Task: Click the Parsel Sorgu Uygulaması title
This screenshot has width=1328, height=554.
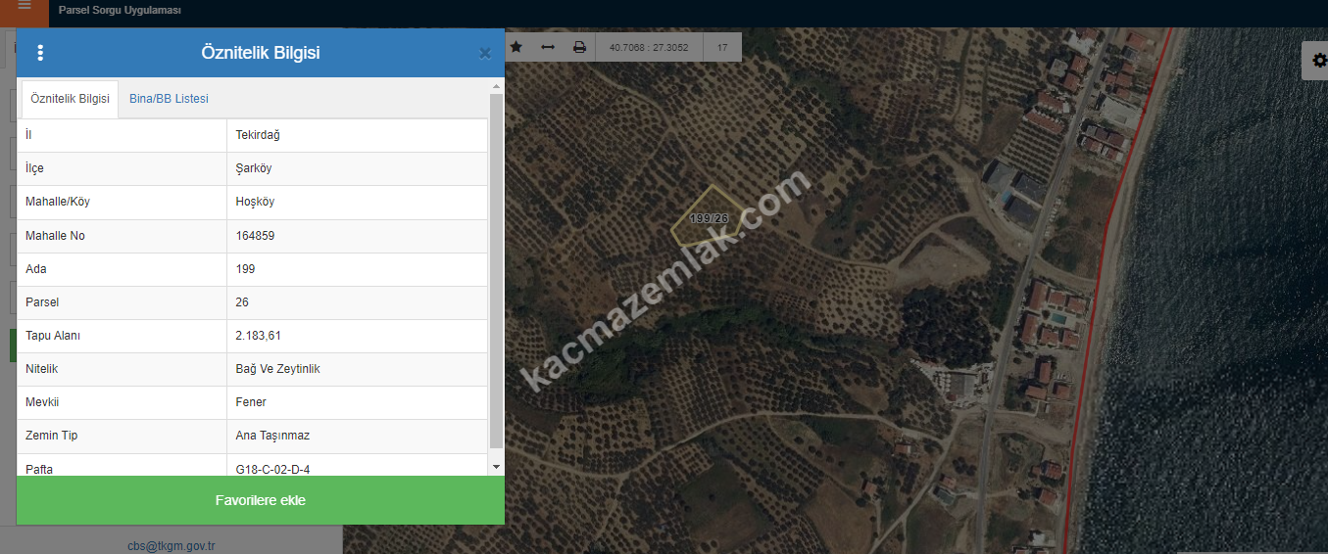Action: 120,10
